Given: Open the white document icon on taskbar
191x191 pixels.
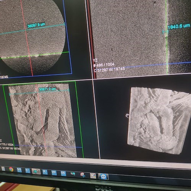Looking at the screenshot, I should [3, 169].
